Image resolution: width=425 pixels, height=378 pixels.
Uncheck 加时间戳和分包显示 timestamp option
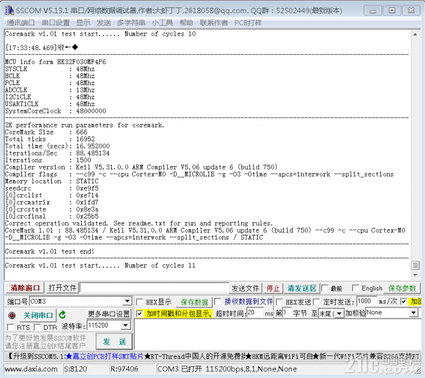[x=140, y=313]
